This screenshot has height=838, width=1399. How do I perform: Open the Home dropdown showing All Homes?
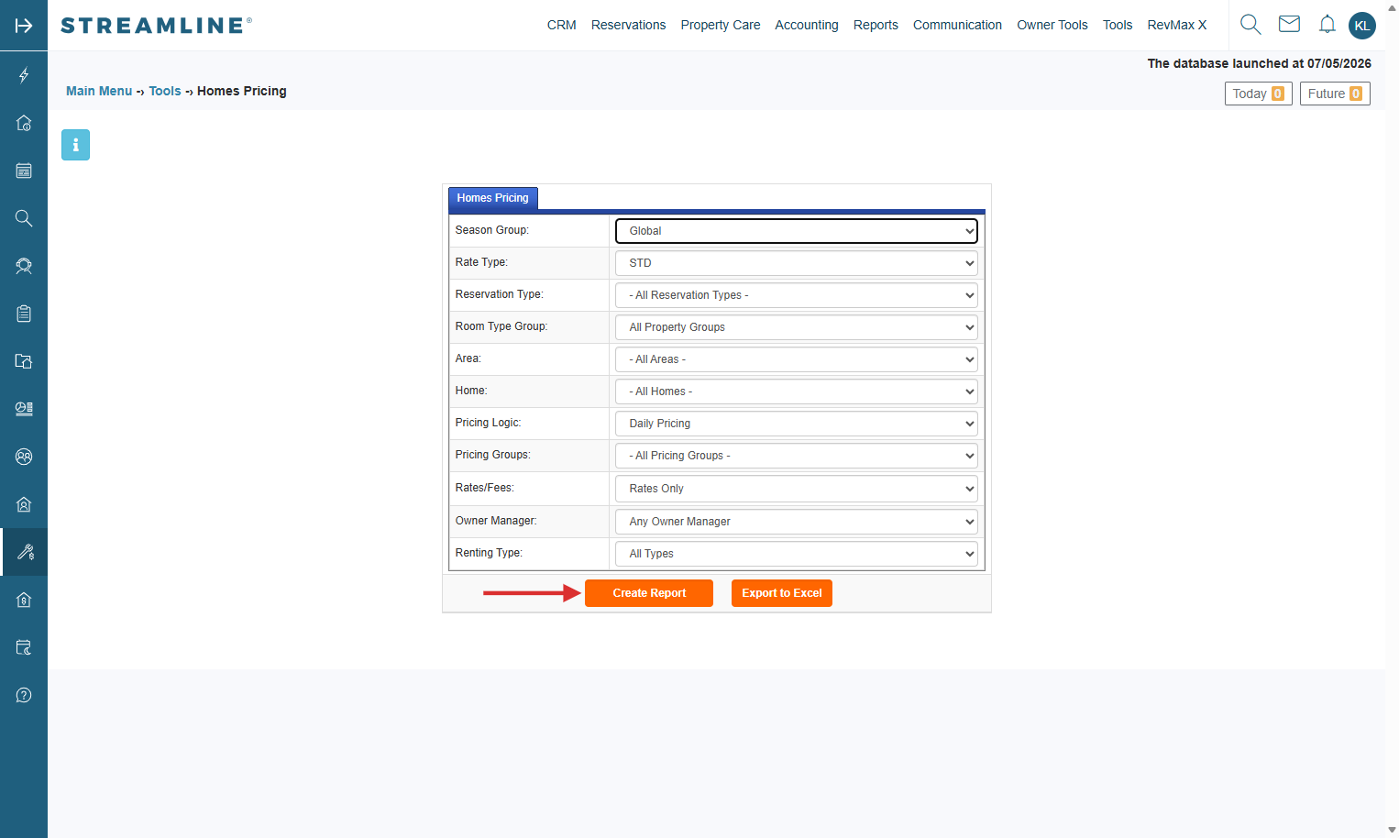[797, 391]
